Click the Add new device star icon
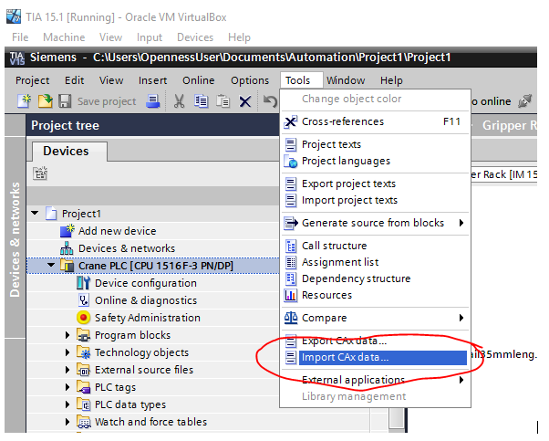549x441 pixels. pos(67,231)
